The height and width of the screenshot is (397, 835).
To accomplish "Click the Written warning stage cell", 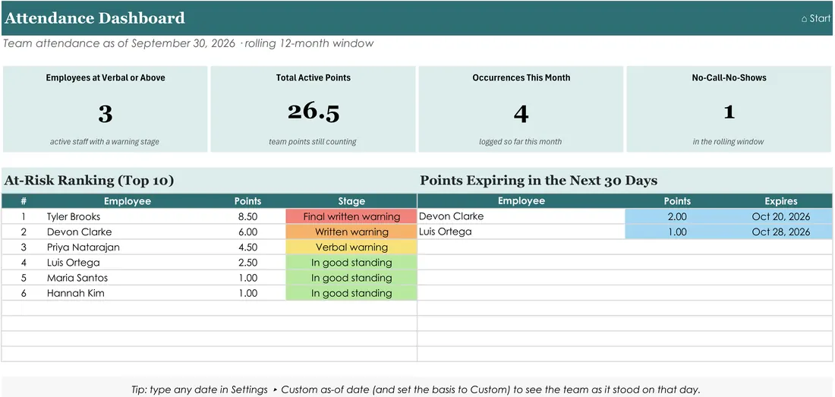I will [351, 232].
